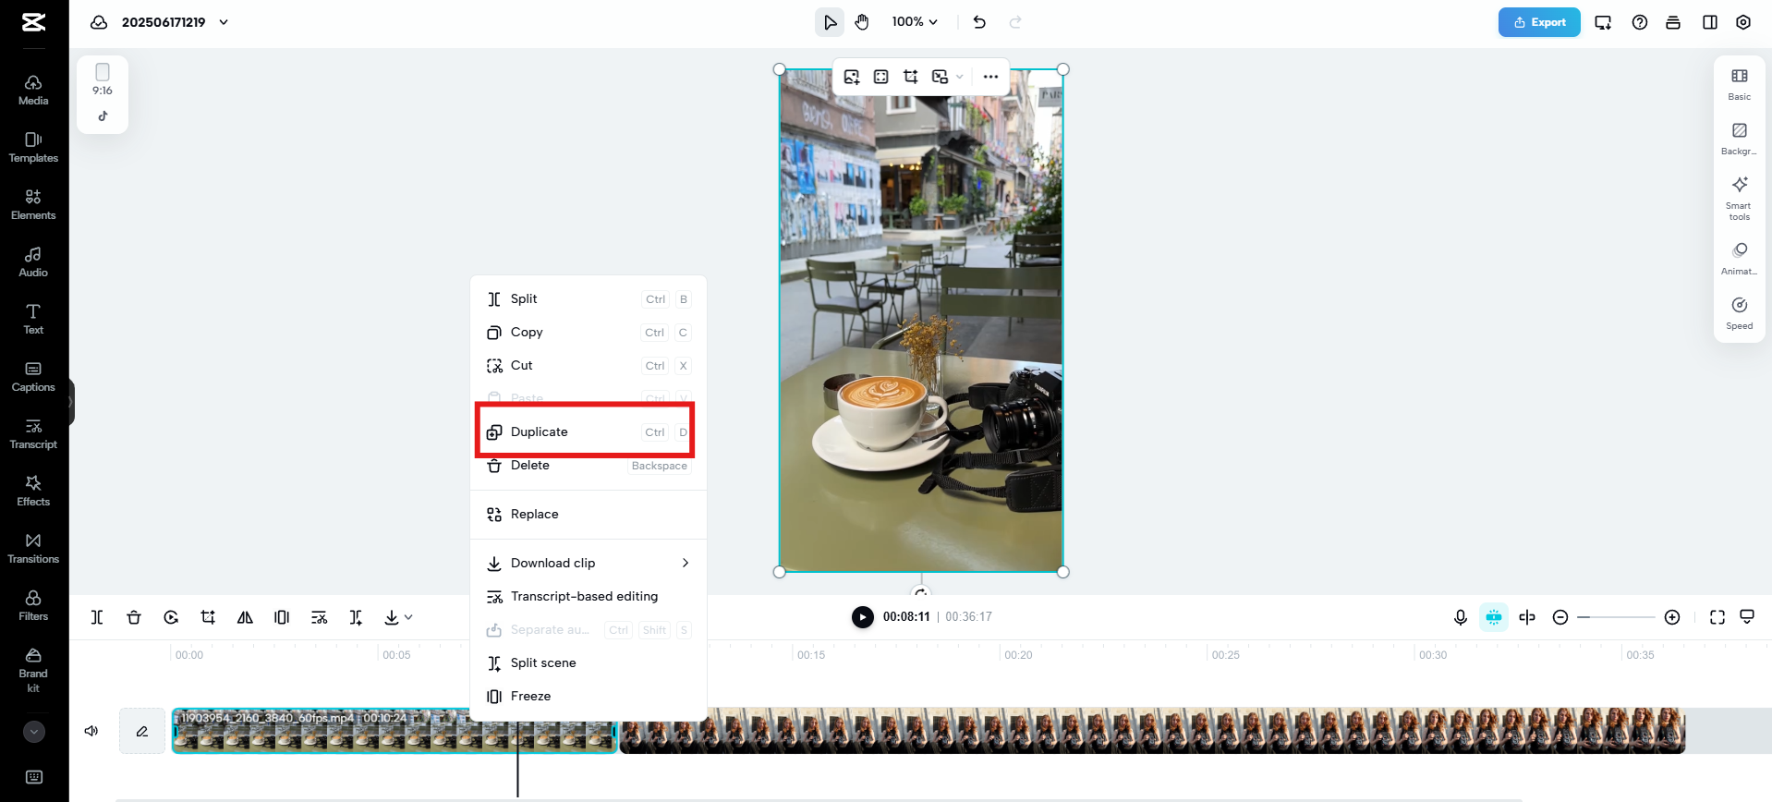
Task: Expand the more tools chevron in left sidebar
Action: tap(34, 732)
